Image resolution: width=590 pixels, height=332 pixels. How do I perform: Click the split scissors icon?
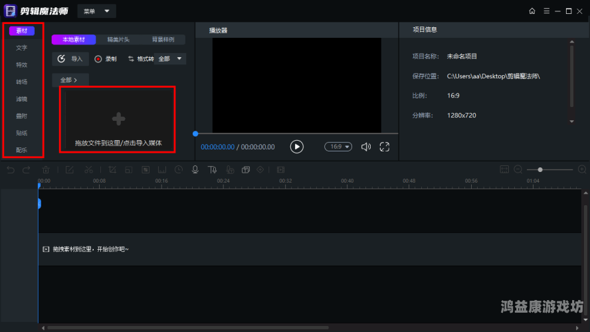click(x=89, y=170)
